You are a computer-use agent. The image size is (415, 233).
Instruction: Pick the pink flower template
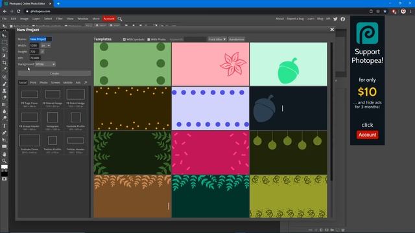tap(210, 64)
